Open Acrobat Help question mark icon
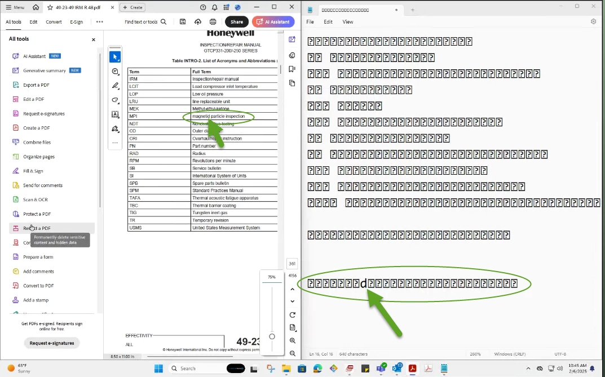The width and height of the screenshot is (605, 377). tap(203, 7)
